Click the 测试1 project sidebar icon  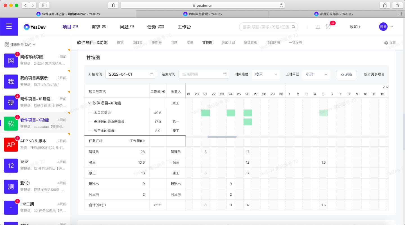11,187
